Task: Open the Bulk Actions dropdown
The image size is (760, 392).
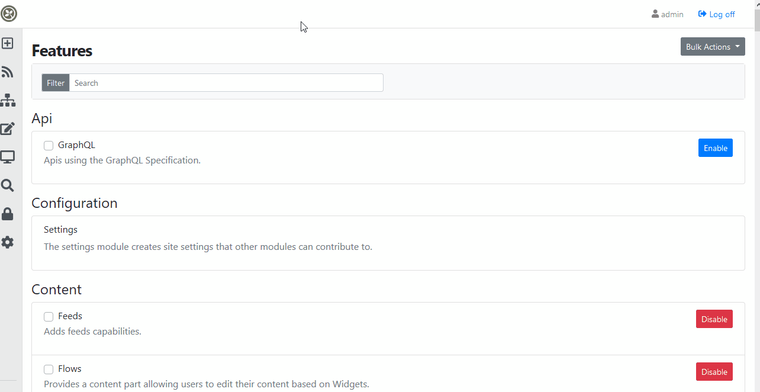Action: [x=713, y=46]
